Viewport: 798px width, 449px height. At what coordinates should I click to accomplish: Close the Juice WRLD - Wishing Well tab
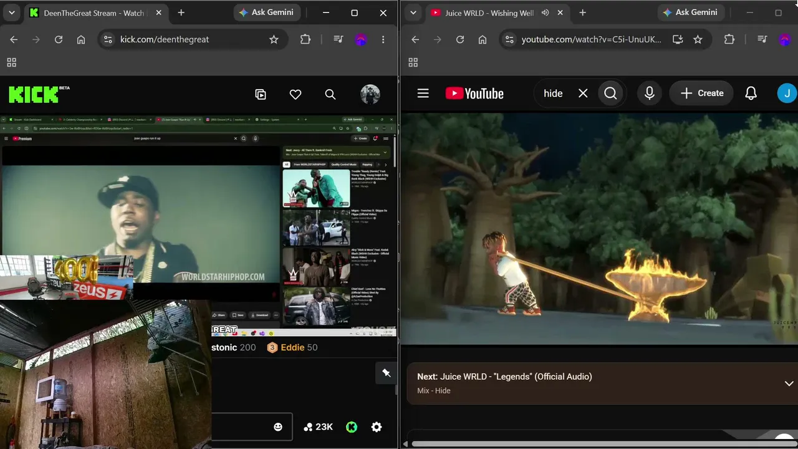click(x=560, y=12)
